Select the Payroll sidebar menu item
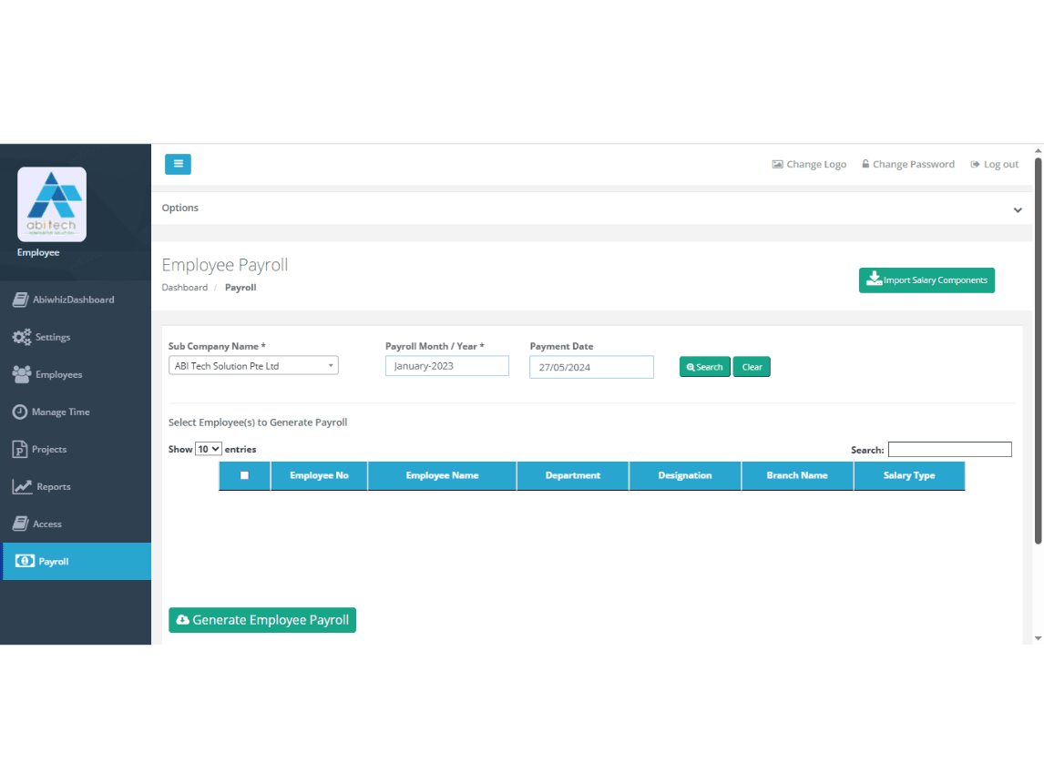1044x773 pixels. tap(53, 562)
